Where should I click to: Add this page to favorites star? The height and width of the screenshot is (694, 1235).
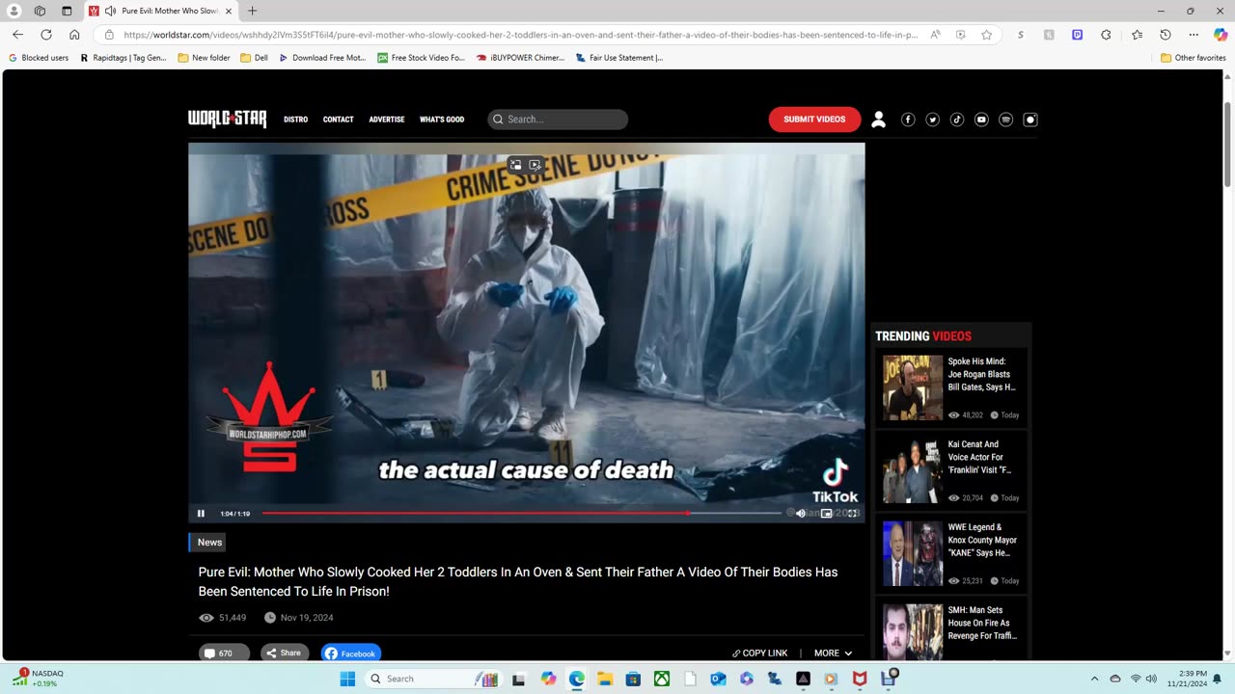[986, 35]
